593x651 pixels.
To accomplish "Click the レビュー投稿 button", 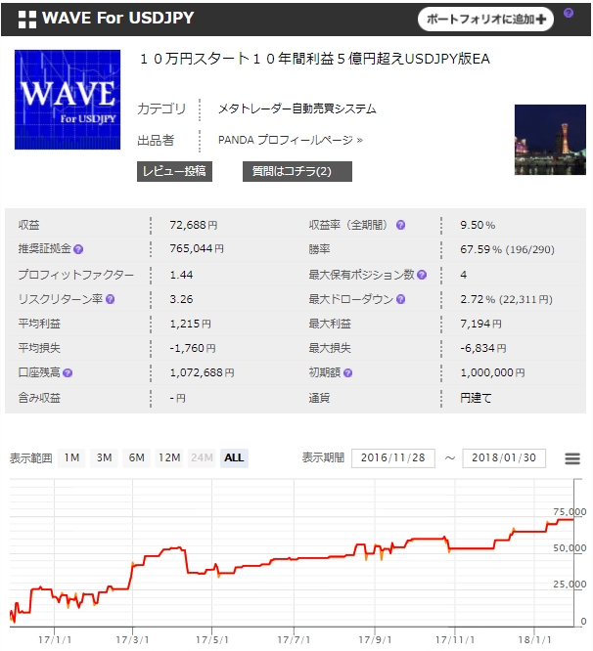I will (174, 171).
